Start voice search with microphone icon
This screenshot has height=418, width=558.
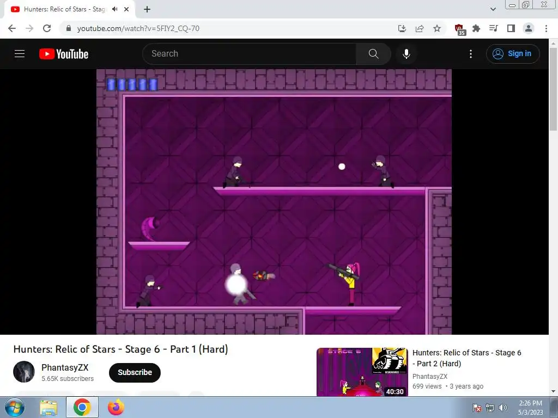coord(407,54)
